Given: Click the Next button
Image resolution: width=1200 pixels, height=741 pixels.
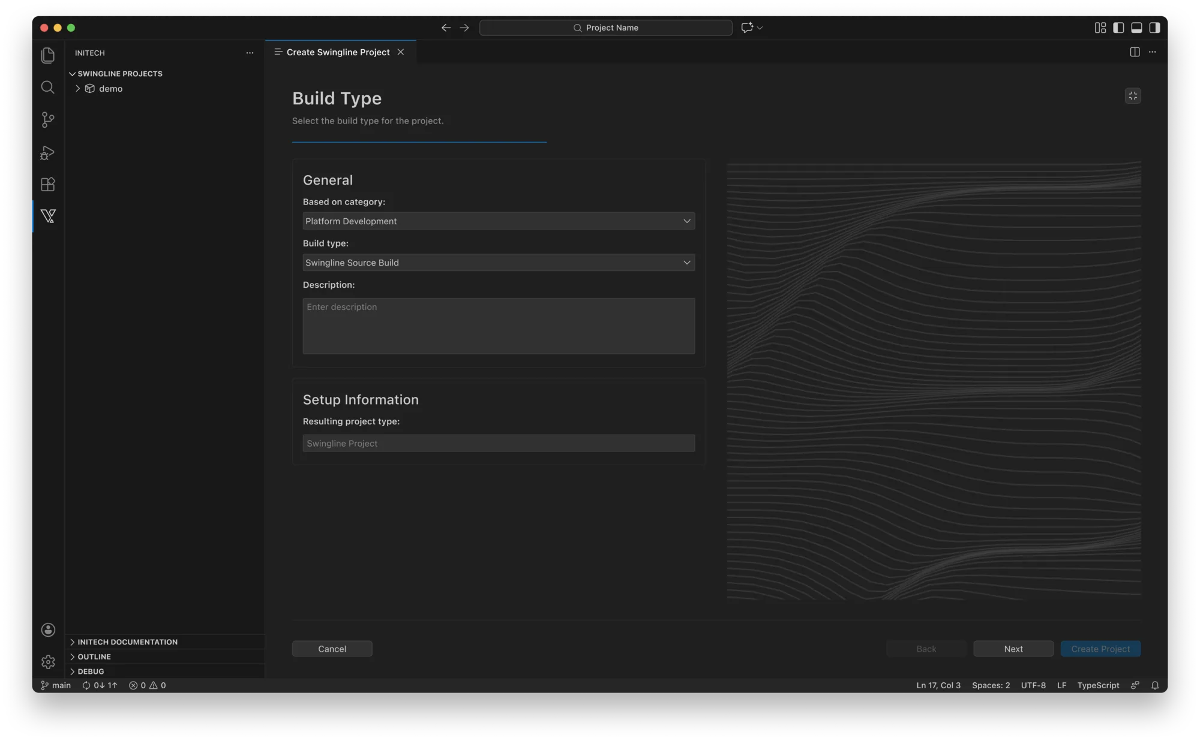Looking at the screenshot, I should [1013, 649].
